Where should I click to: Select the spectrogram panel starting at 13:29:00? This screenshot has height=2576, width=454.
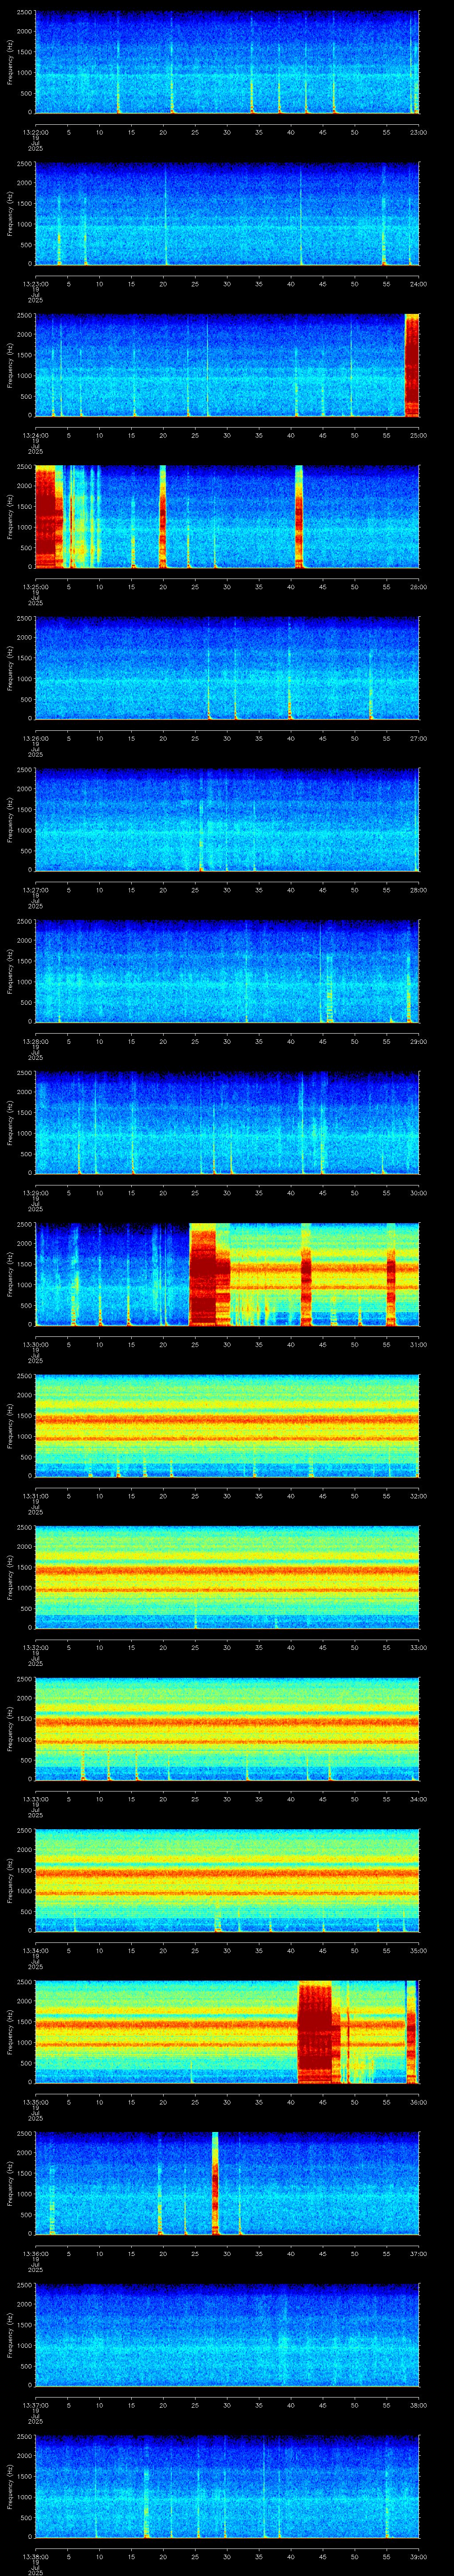tap(227, 1123)
